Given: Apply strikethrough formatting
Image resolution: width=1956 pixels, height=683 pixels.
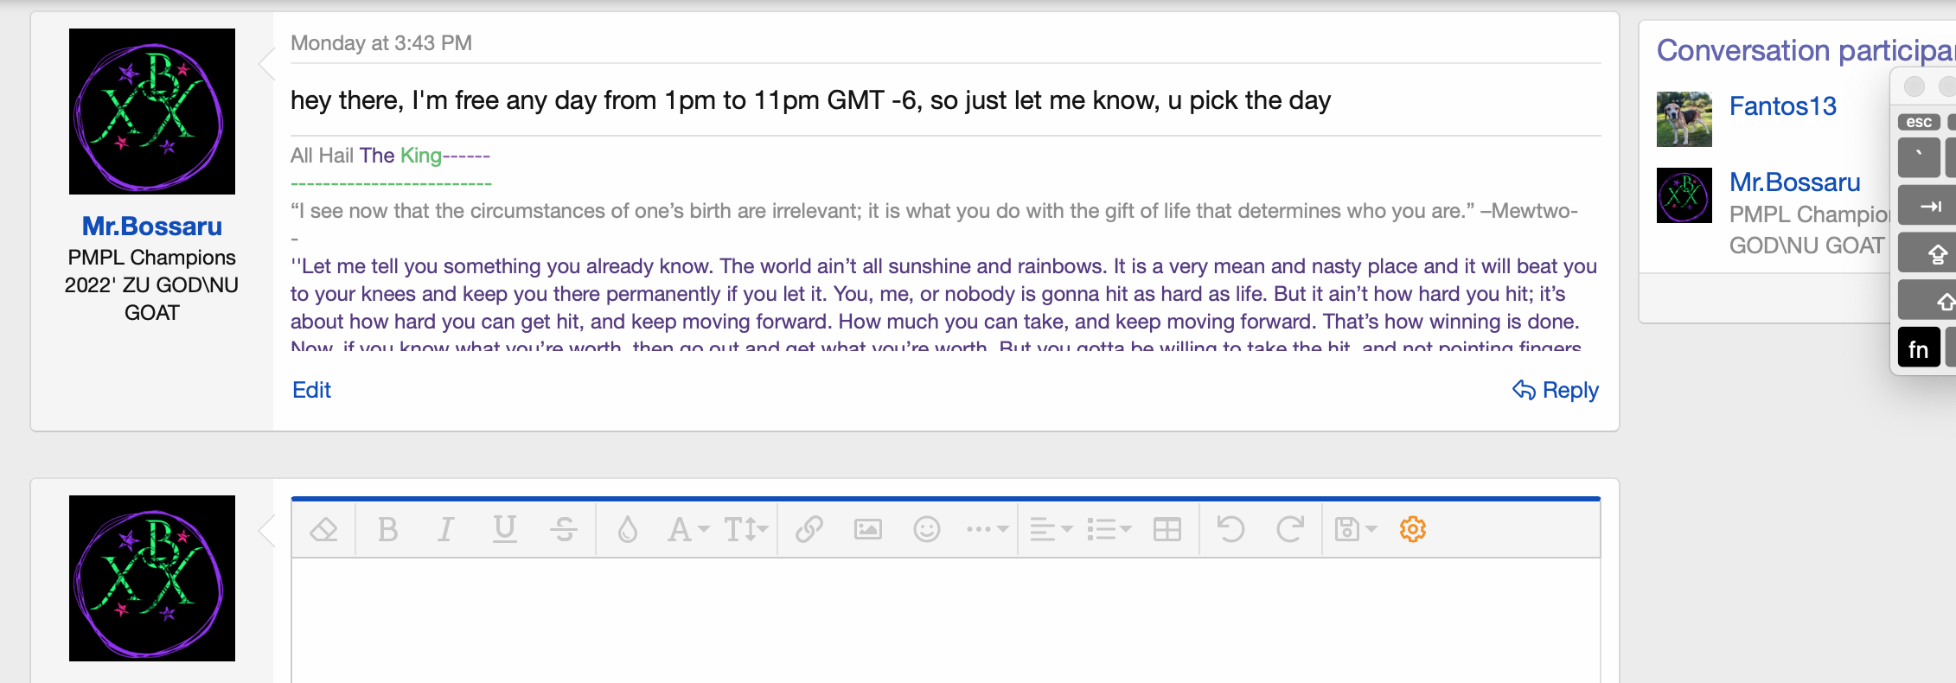Looking at the screenshot, I should tap(564, 529).
